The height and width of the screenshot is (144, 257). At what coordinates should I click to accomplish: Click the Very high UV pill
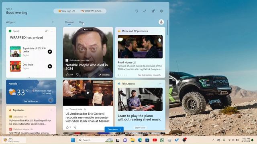(x=67, y=11)
